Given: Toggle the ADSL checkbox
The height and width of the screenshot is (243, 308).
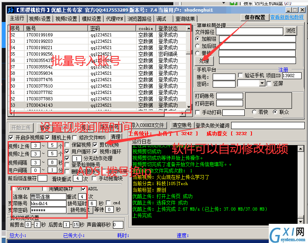Looking at the screenshot, I should [83, 189].
